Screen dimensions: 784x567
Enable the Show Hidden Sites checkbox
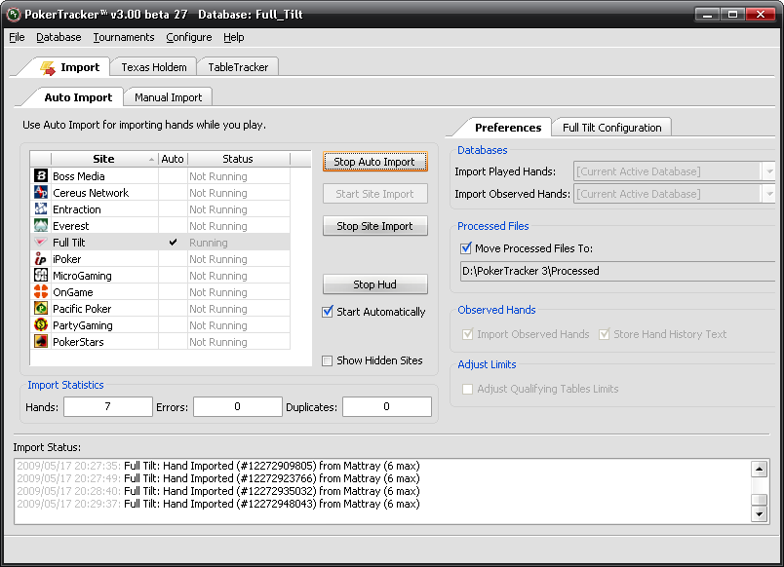coord(329,360)
